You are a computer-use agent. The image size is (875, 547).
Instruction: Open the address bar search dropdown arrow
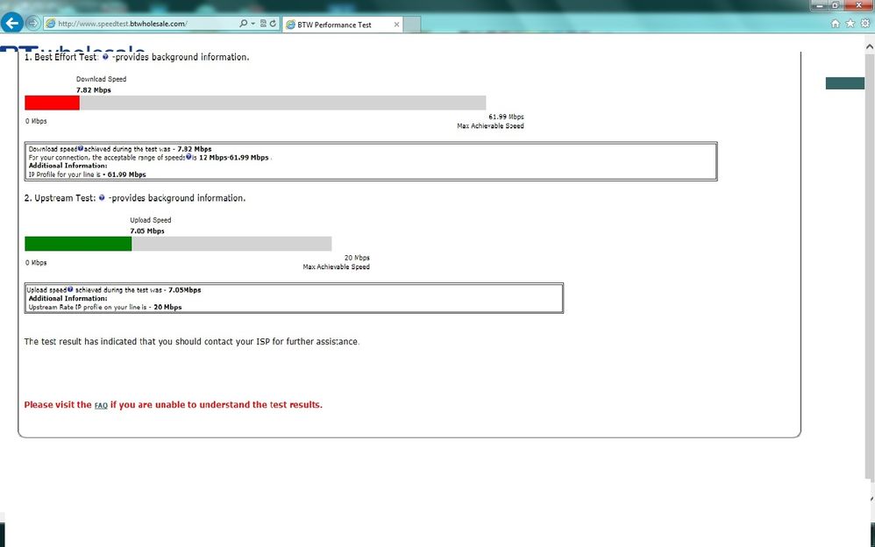253,24
